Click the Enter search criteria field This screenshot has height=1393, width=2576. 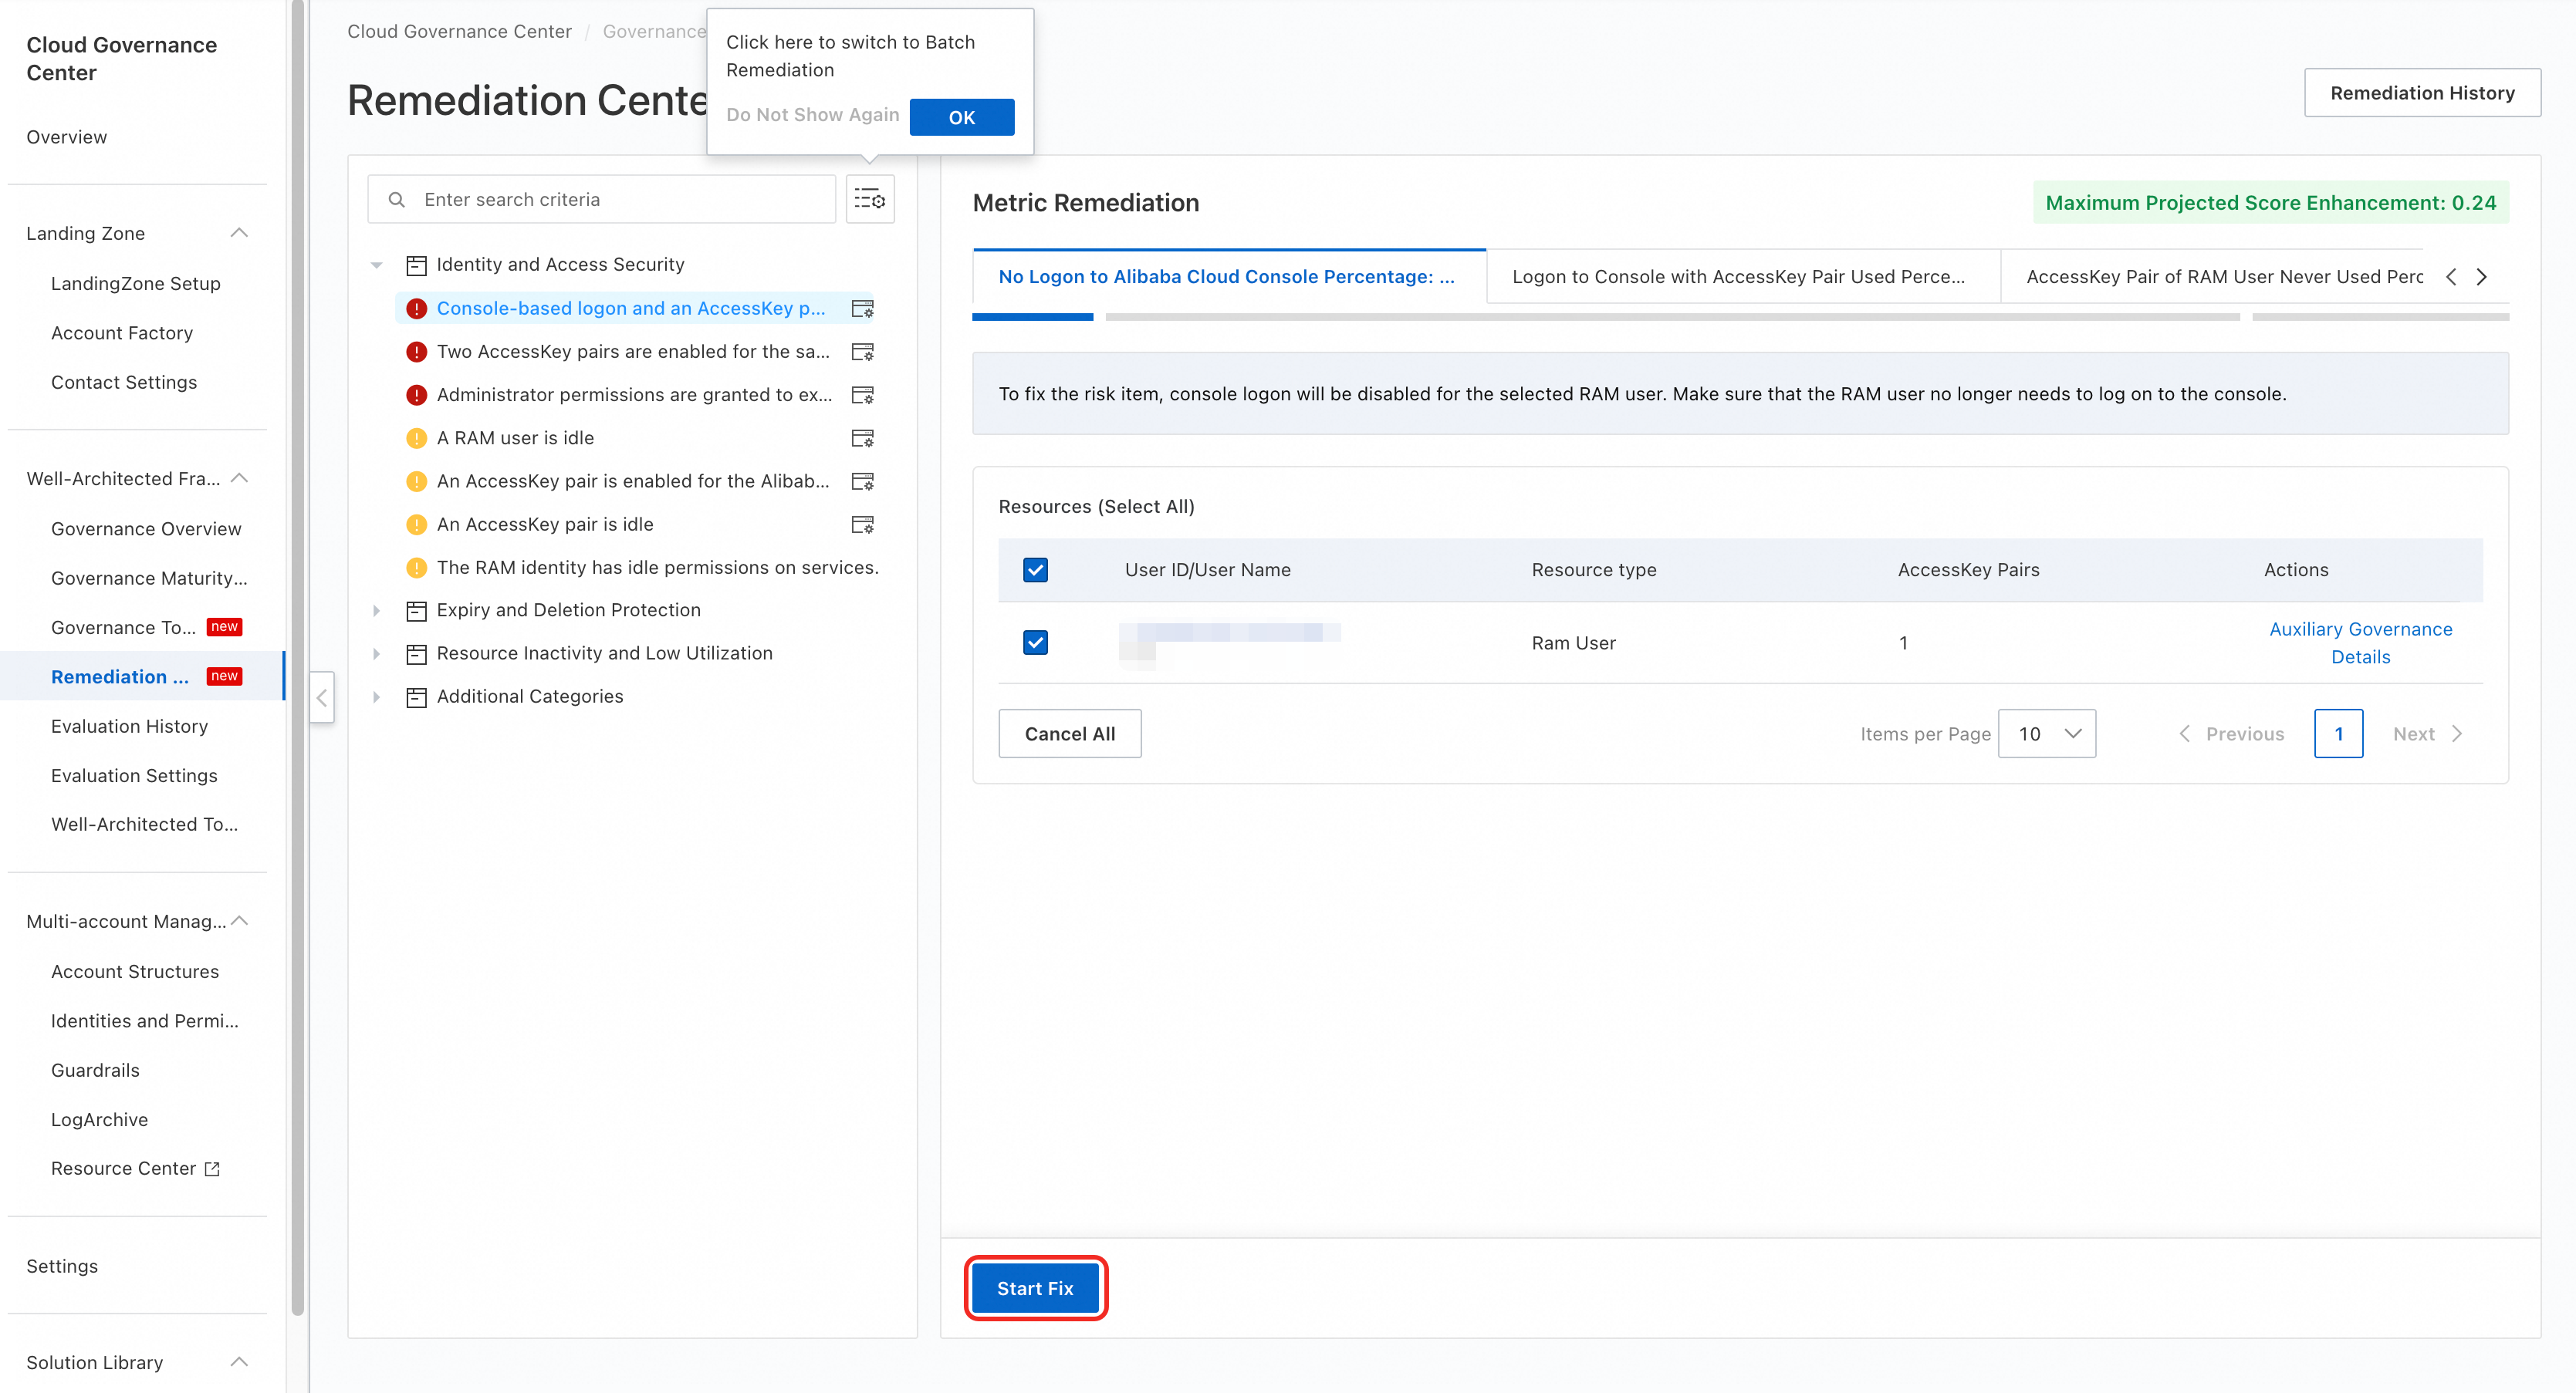[620, 200]
